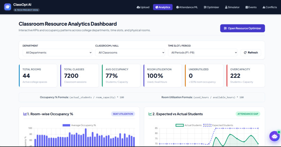Click the Overcapacity 222 card
The height and width of the screenshot is (147, 281).
coord(246,76)
